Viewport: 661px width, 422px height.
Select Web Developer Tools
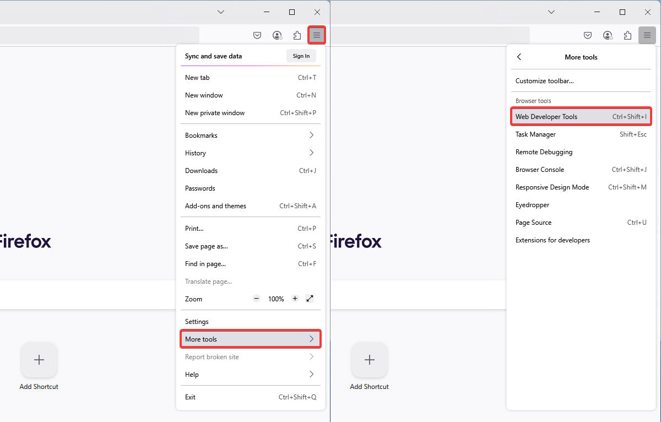(x=581, y=117)
